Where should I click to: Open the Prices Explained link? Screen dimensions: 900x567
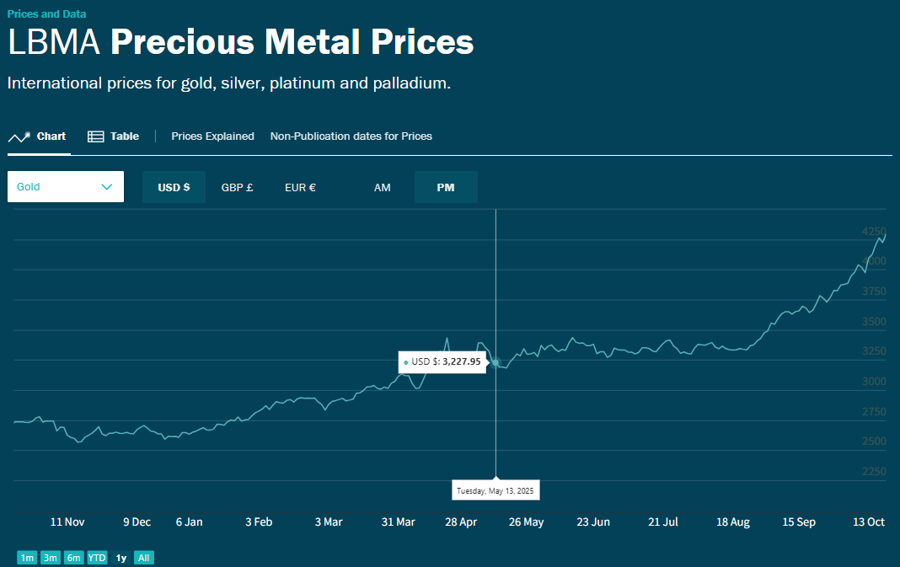212,136
